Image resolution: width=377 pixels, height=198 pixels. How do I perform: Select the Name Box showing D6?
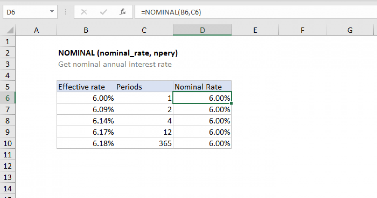[25, 12]
